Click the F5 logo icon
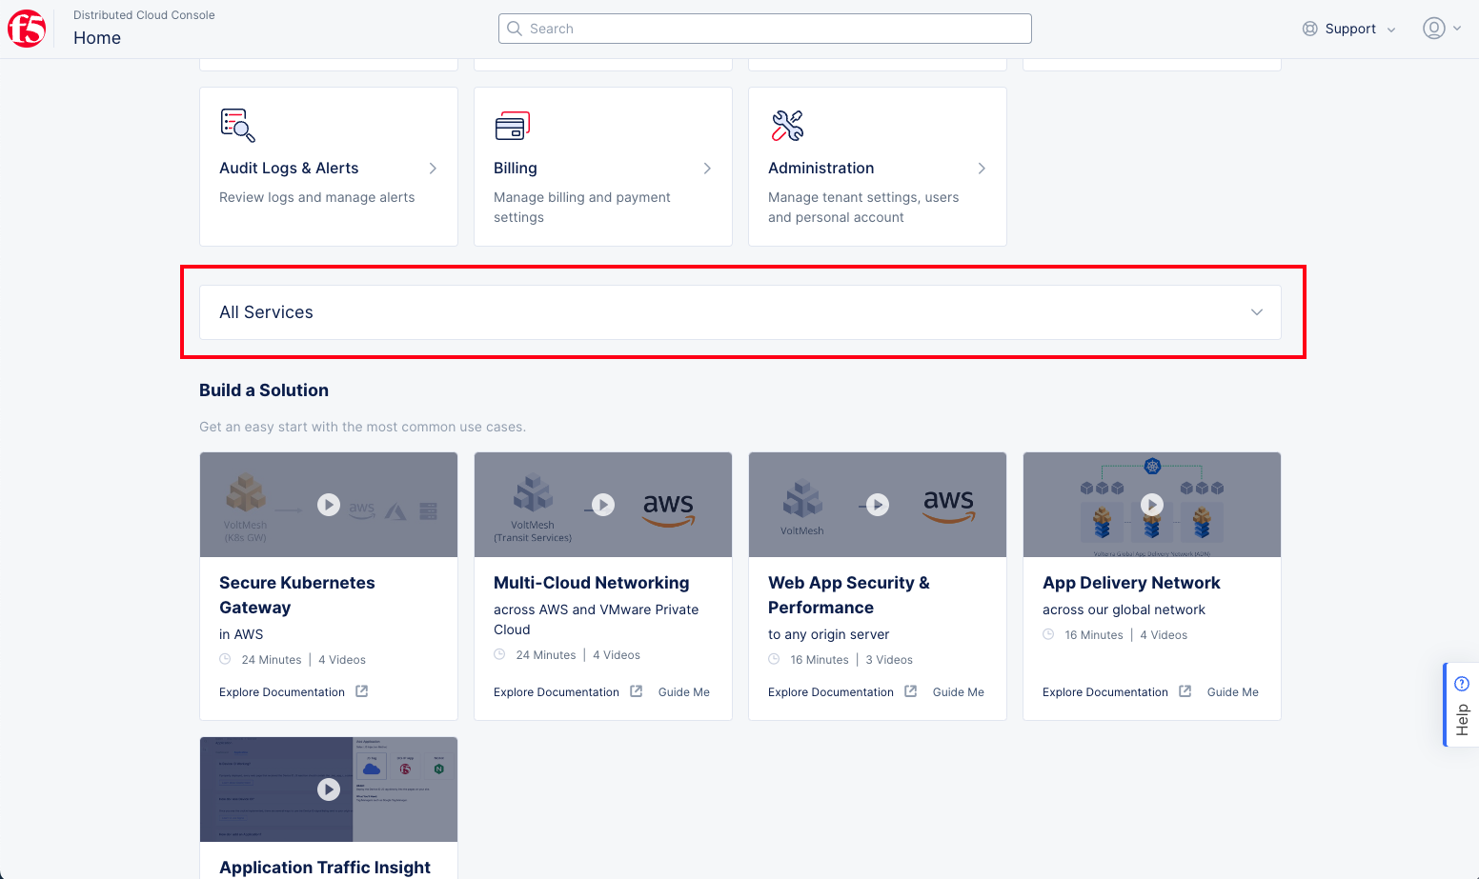This screenshot has width=1479, height=879. pyautogui.click(x=26, y=28)
